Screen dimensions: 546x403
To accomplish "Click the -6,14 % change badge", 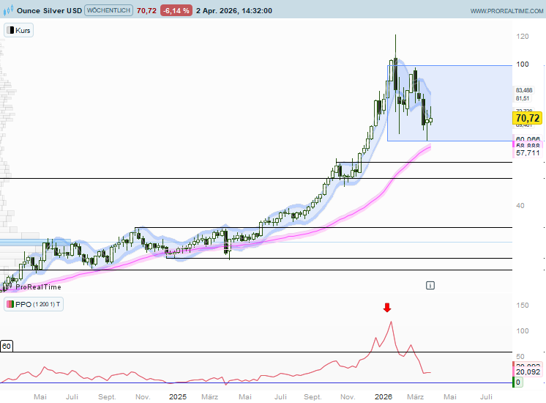I will point(178,11).
